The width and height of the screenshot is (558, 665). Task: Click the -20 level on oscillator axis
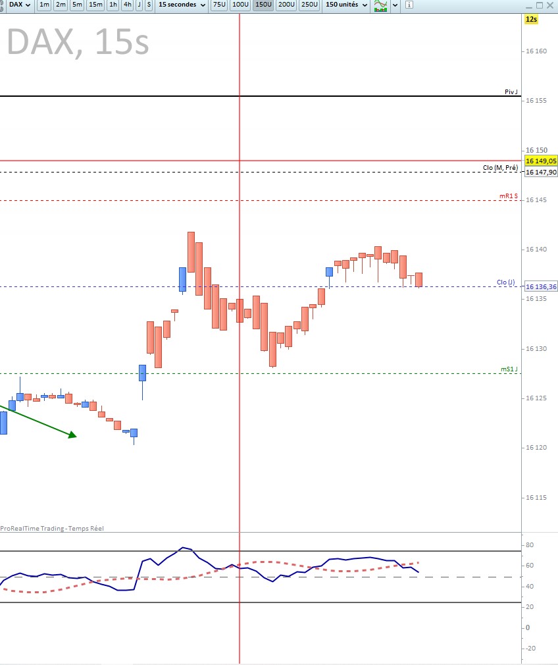(530, 648)
